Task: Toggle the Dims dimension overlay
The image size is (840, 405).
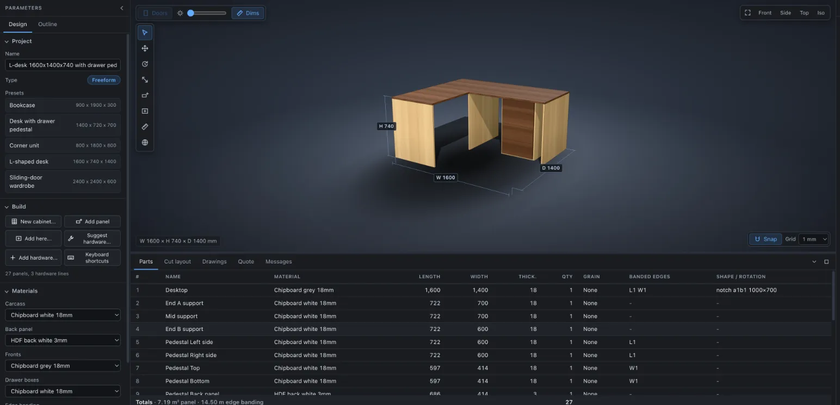Action: [248, 13]
